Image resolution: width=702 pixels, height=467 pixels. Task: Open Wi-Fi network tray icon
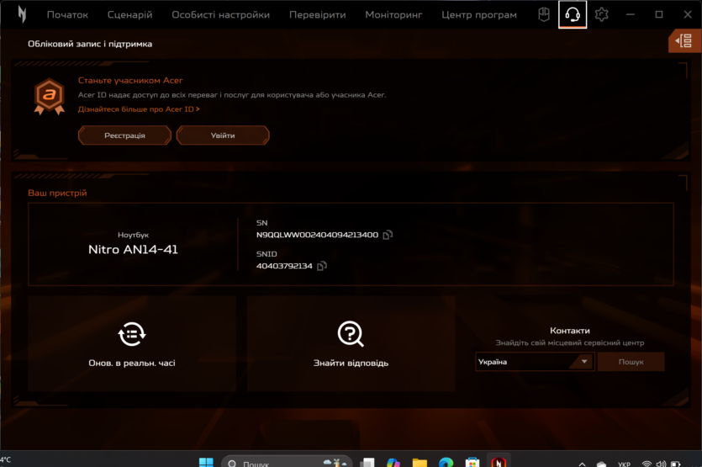647,464
